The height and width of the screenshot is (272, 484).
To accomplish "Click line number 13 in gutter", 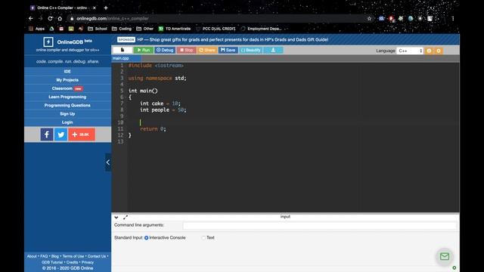I will pyautogui.click(x=120, y=141).
